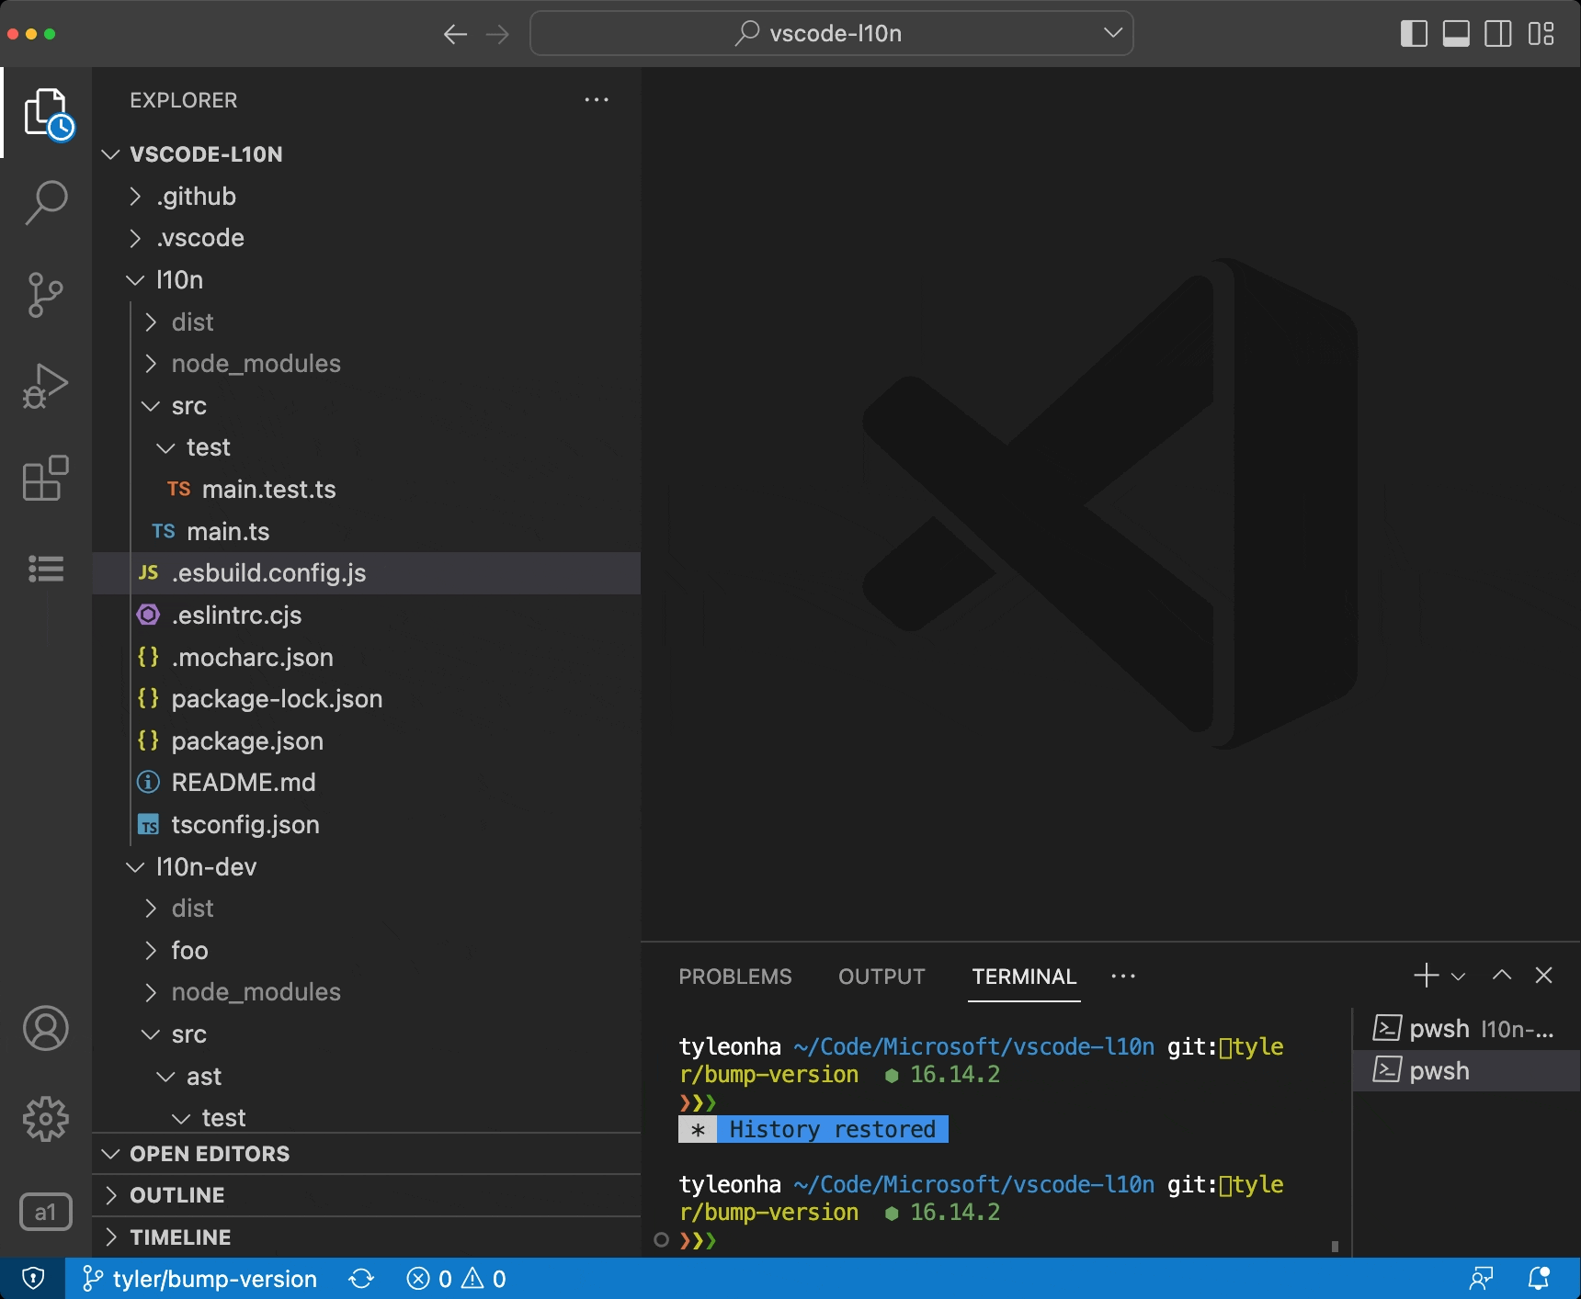Switch to the PROBLEMS tab

734,977
